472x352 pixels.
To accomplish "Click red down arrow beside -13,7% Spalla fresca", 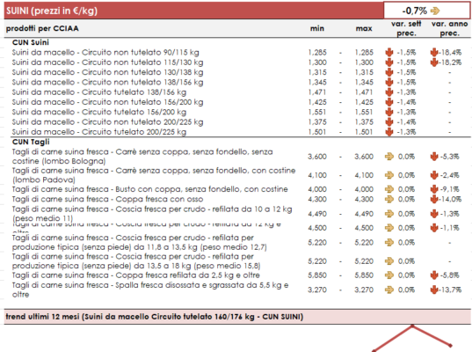I will point(434,290).
